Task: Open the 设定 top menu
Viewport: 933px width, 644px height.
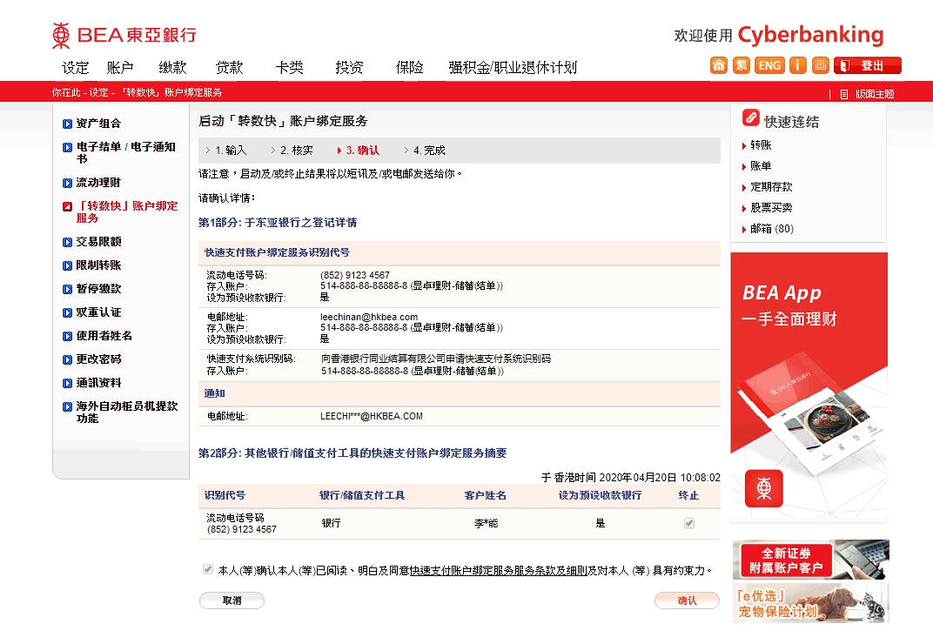Action: pyautogui.click(x=75, y=67)
